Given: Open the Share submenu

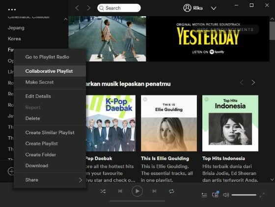Looking at the screenshot, I should (x=50, y=180).
